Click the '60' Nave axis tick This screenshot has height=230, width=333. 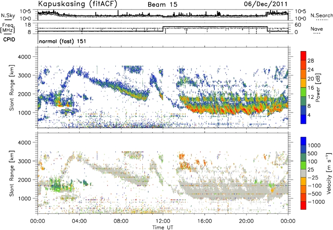[298, 25]
